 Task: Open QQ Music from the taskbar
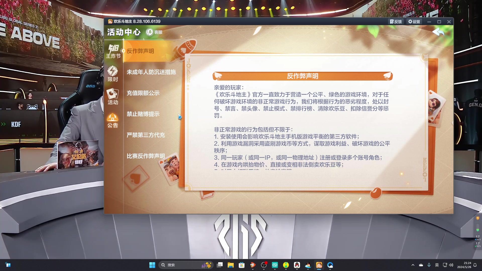pos(286,265)
